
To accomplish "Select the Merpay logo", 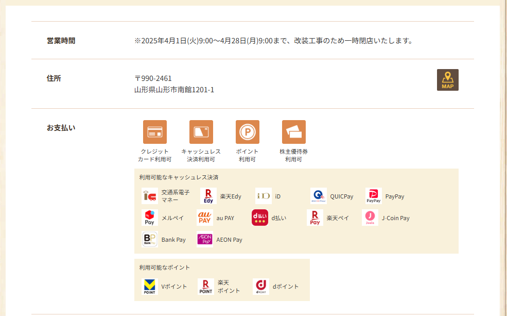I will [150, 218].
